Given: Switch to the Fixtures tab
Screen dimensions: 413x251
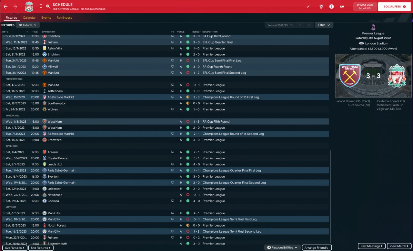Looking at the screenshot, I should coord(11,18).
